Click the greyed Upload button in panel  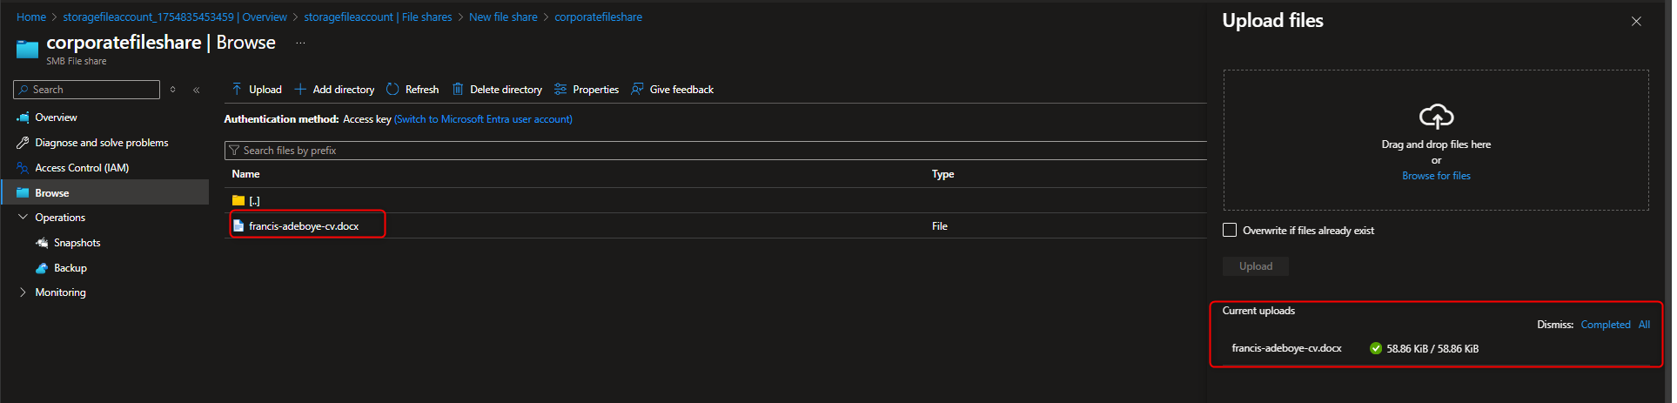[x=1256, y=266]
